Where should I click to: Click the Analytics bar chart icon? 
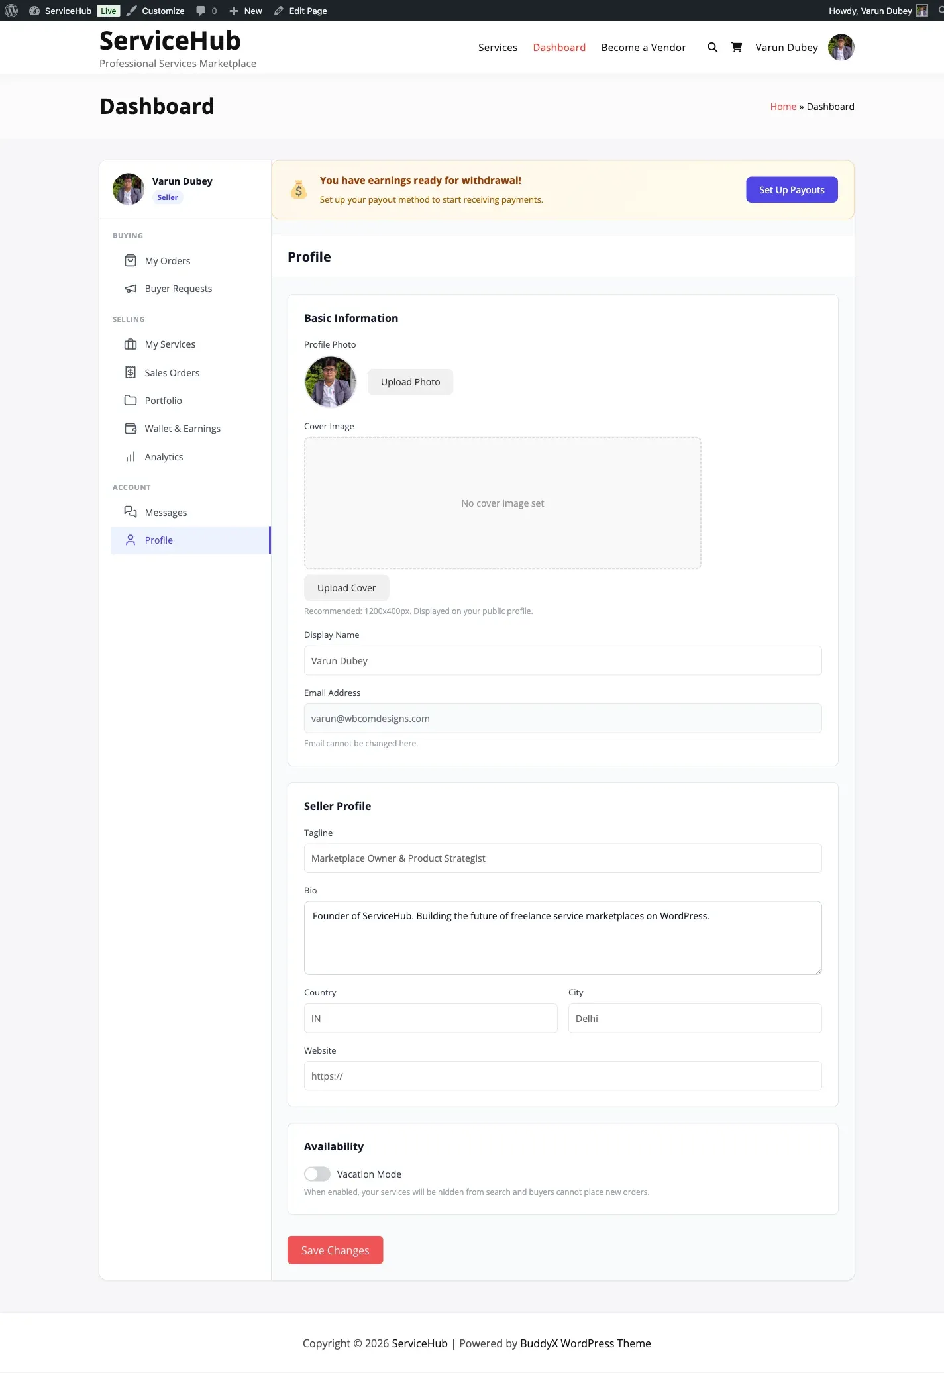click(x=131, y=456)
